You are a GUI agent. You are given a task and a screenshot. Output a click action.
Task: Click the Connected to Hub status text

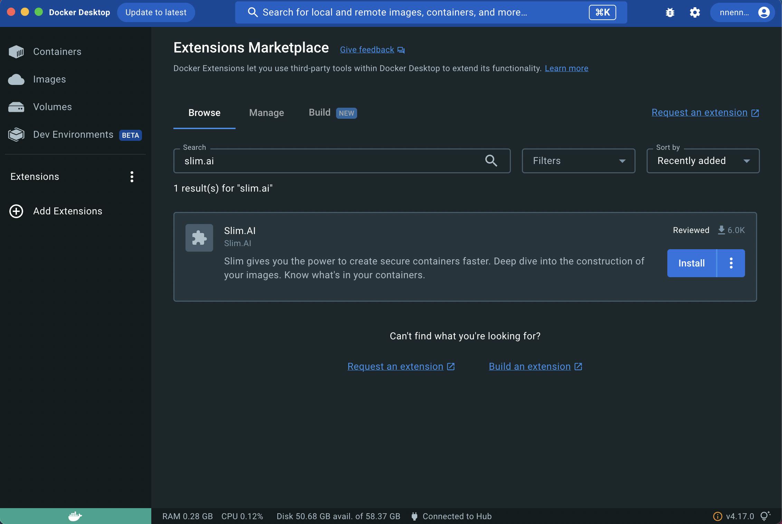click(x=457, y=516)
